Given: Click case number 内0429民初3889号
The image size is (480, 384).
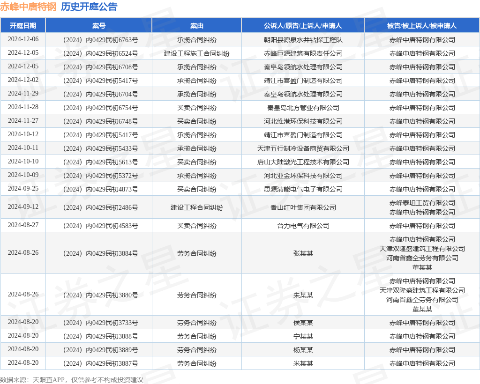Looking at the screenshot, I should tap(101, 350).
